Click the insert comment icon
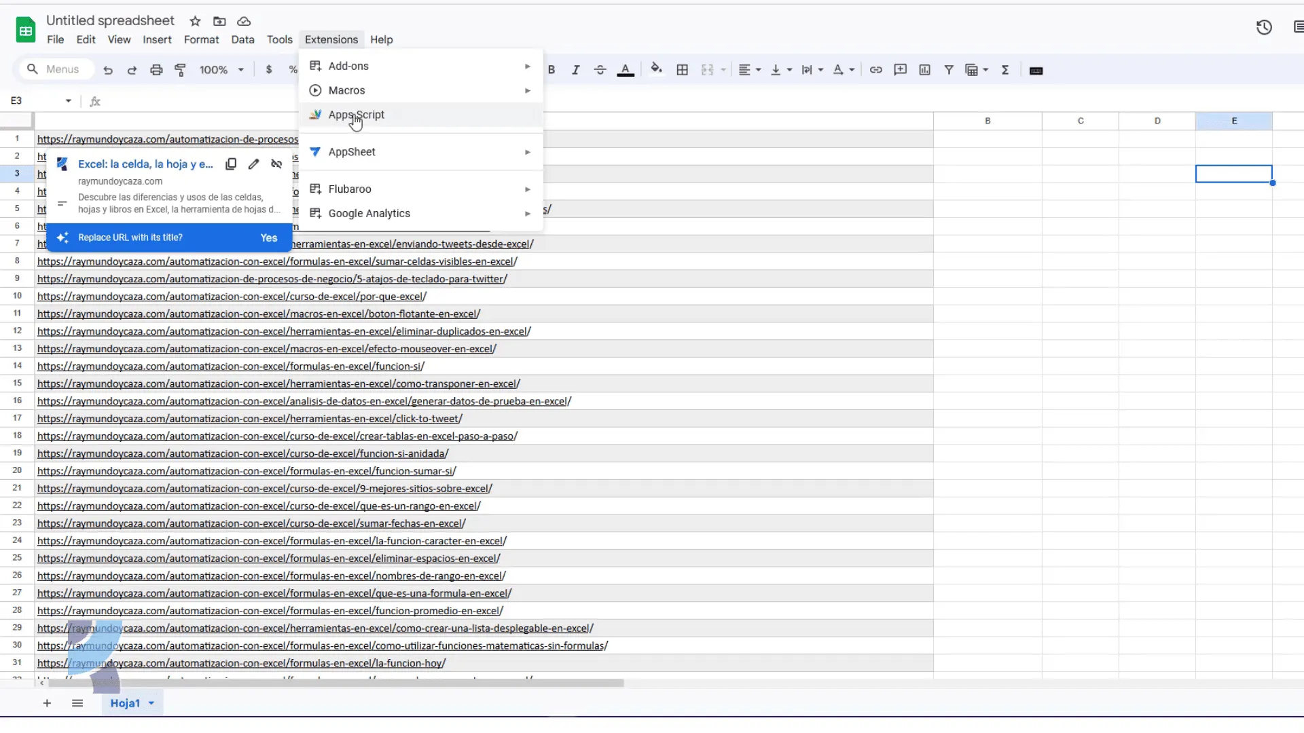Screen dimensions: 1304x733 pyautogui.click(x=900, y=70)
